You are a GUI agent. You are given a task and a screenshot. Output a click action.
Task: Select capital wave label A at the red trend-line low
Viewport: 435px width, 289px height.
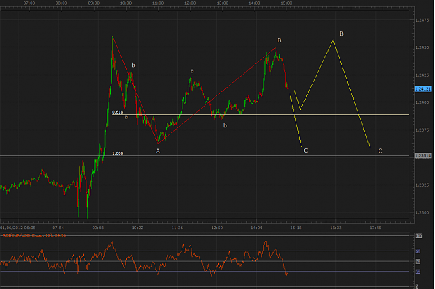[x=158, y=150]
